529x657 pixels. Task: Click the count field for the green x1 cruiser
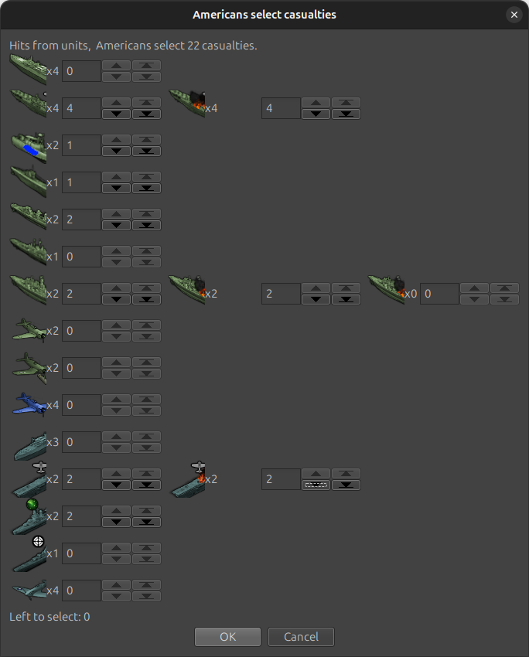click(82, 257)
